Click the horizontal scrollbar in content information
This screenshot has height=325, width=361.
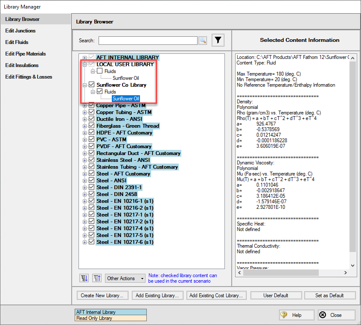[281, 272]
